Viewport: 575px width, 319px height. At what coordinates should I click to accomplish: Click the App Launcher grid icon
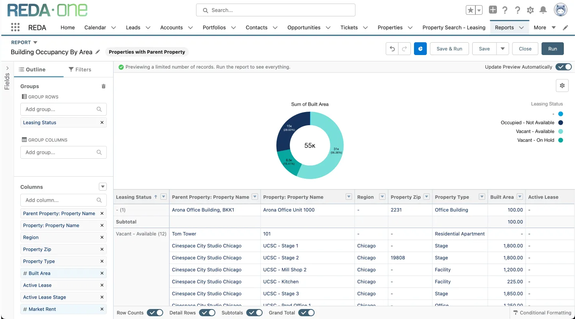15,27
